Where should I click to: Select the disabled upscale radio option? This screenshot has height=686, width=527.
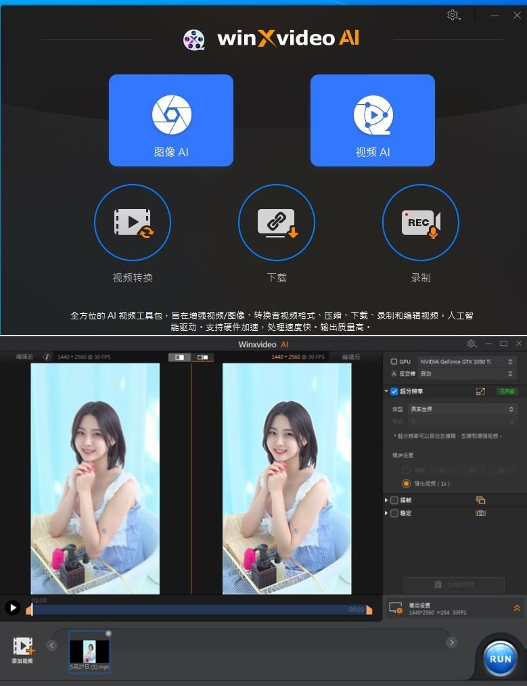pos(406,470)
